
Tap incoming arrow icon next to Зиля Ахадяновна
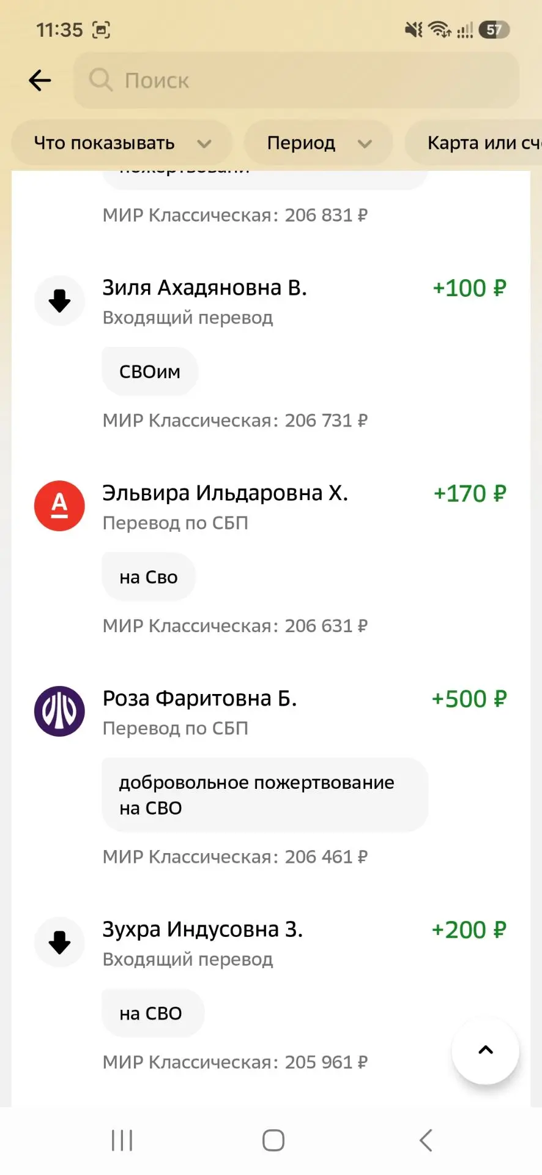pyautogui.click(x=59, y=300)
